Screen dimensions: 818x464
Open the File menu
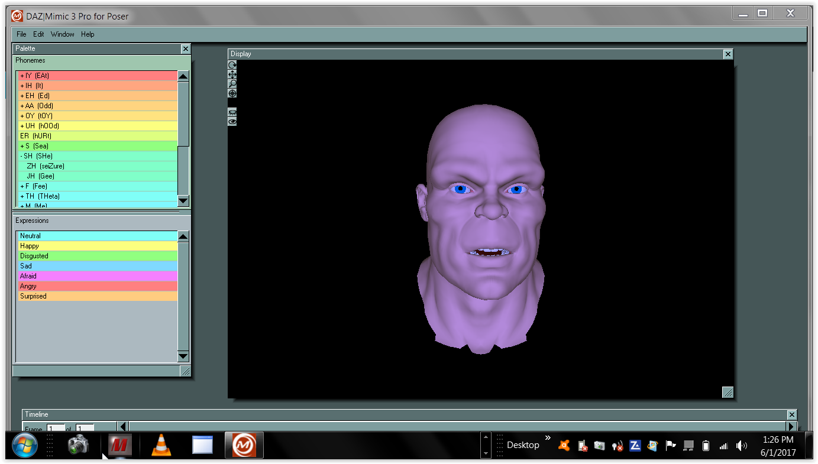(x=22, y=34)
